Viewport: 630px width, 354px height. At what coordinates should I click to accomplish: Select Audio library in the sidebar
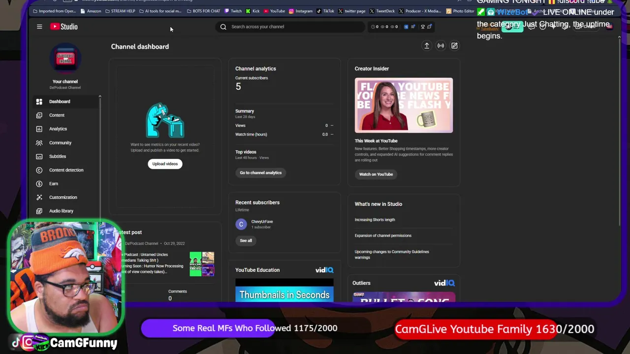tap(65, 211)
